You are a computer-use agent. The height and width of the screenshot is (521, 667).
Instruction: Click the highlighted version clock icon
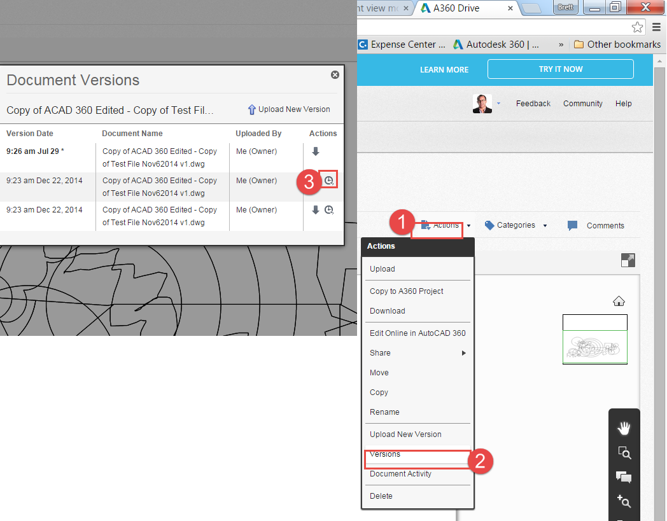tap(328, 180)
